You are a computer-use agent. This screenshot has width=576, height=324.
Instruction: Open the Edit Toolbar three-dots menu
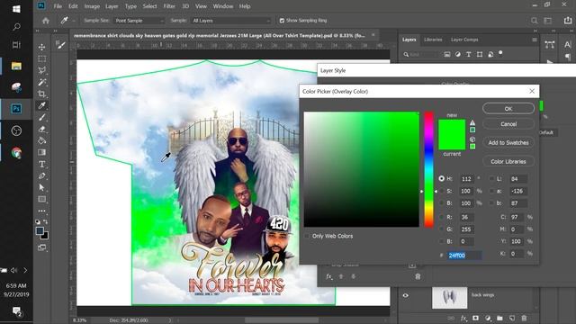42,211
